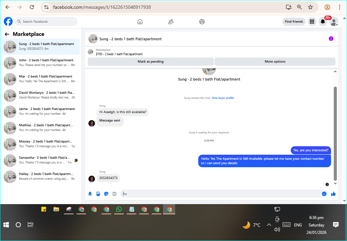The width and height of the screenshot is (347, 241).
Task: Open the View buyer profile link
Action: [x=223, y=98]
